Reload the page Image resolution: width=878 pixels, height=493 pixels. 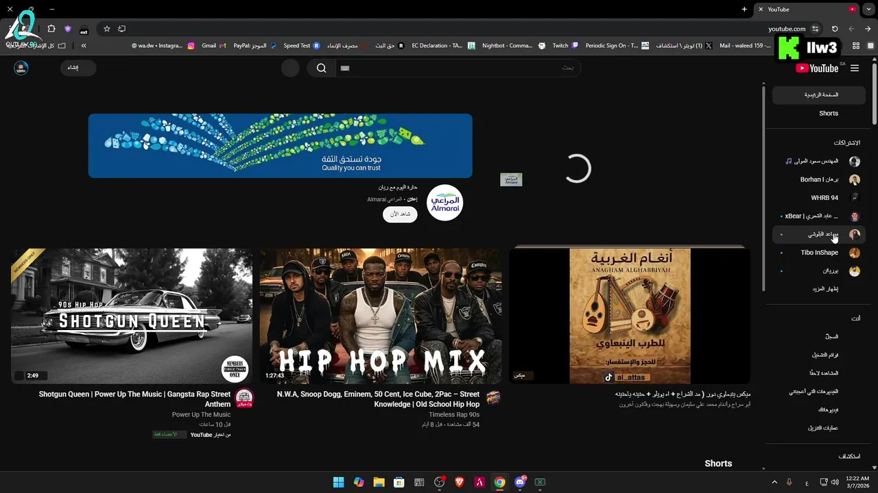[835, 29]
